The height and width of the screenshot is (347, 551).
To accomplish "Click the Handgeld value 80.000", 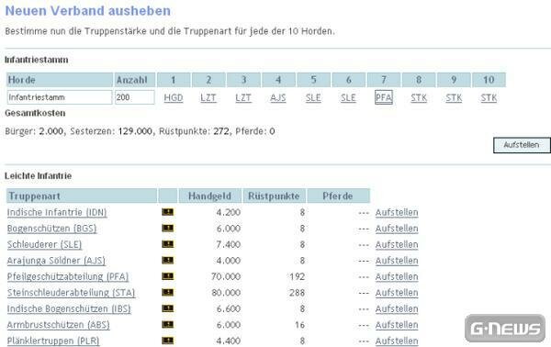I will click(x=226, y=293).
